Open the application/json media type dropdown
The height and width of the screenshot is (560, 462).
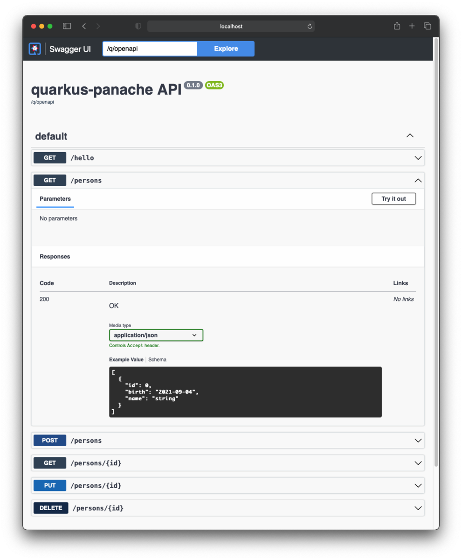coord(156,335)
